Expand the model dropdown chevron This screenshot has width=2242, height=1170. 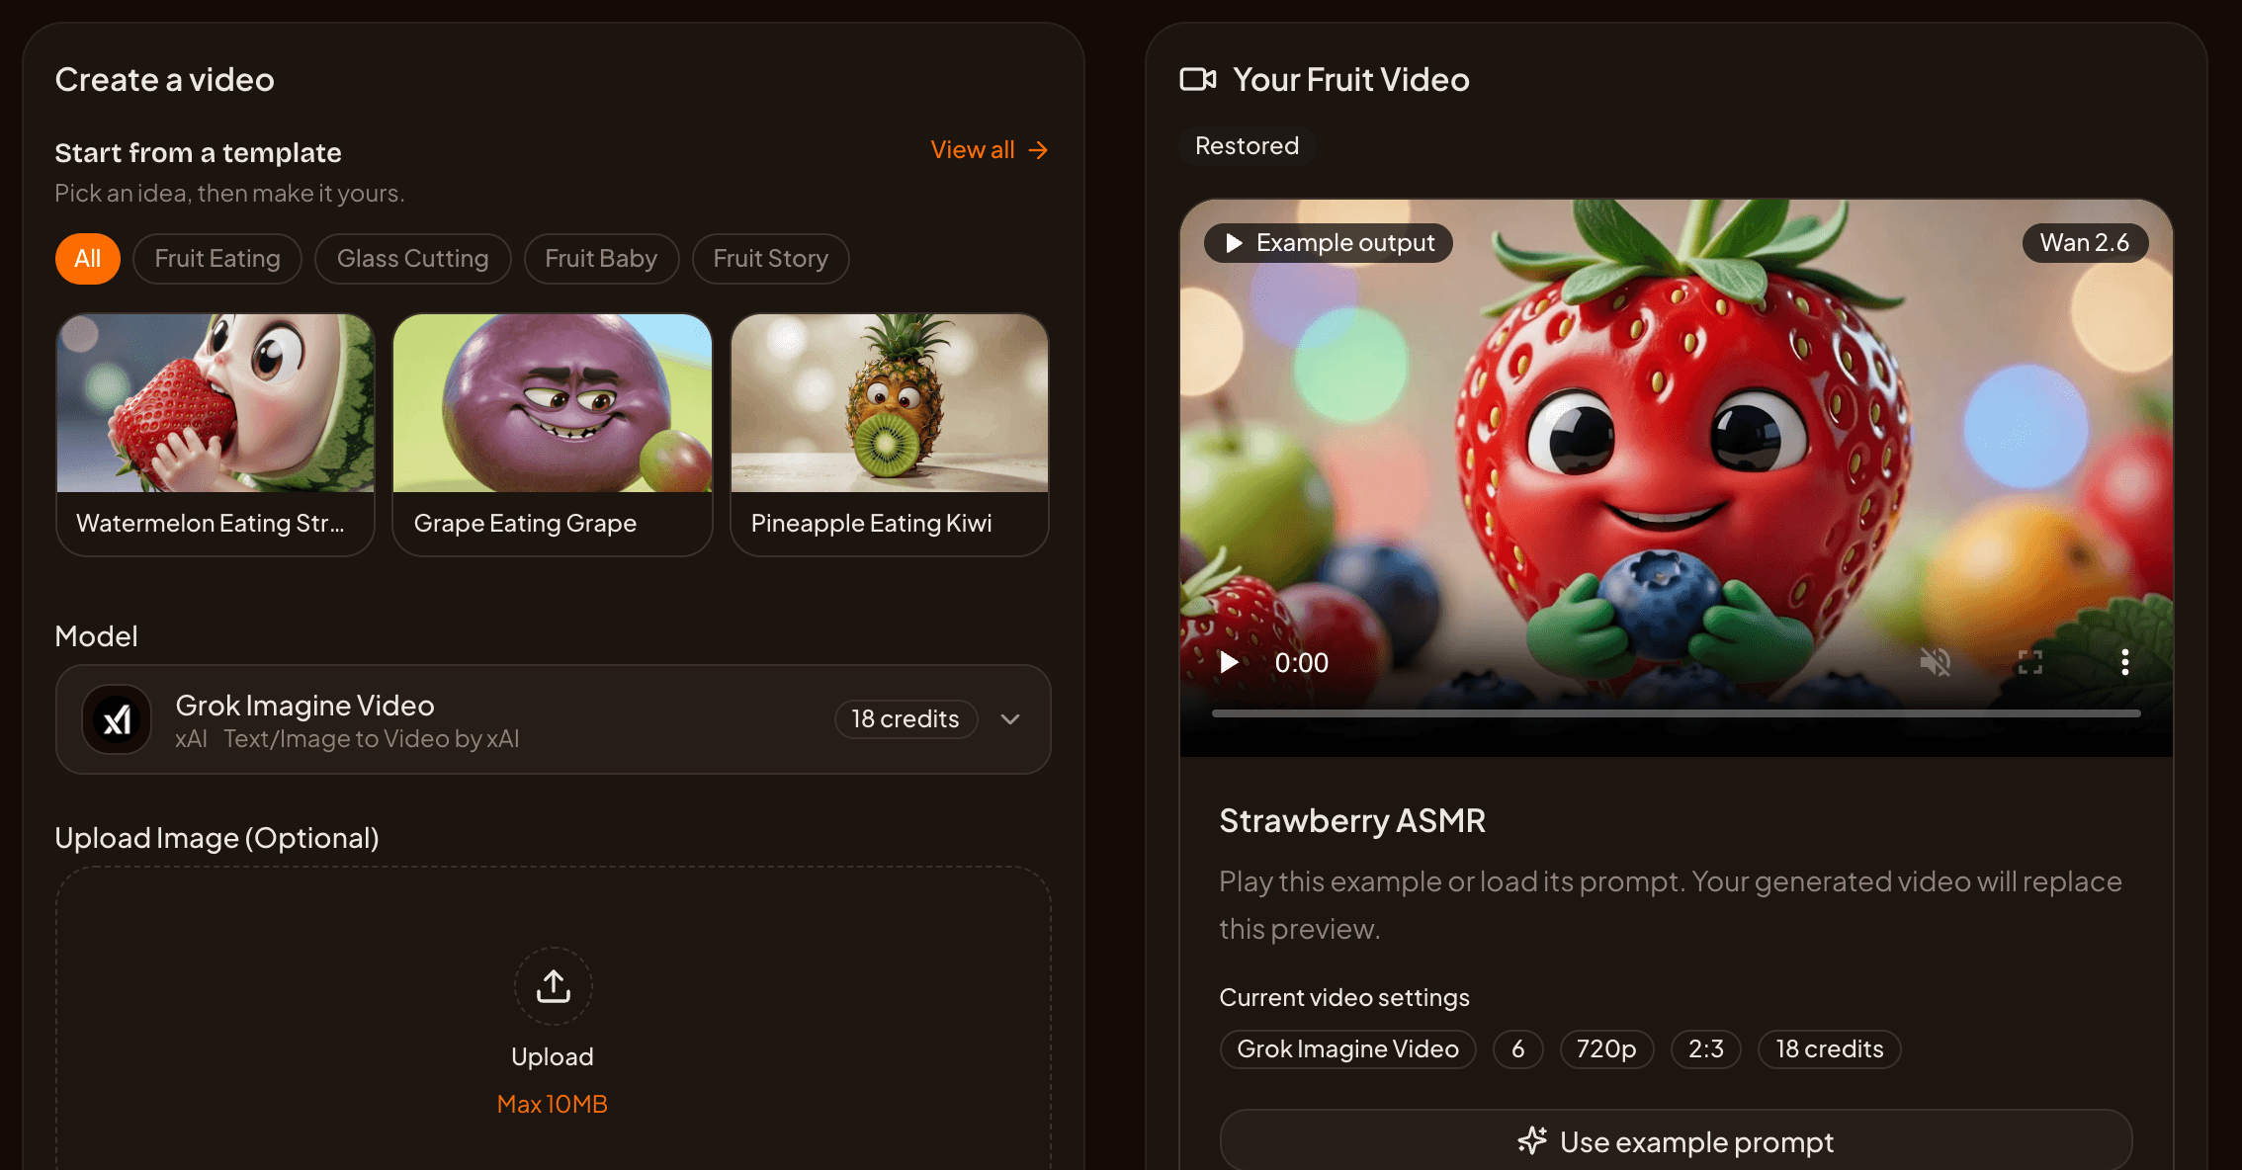point(1009,719)
